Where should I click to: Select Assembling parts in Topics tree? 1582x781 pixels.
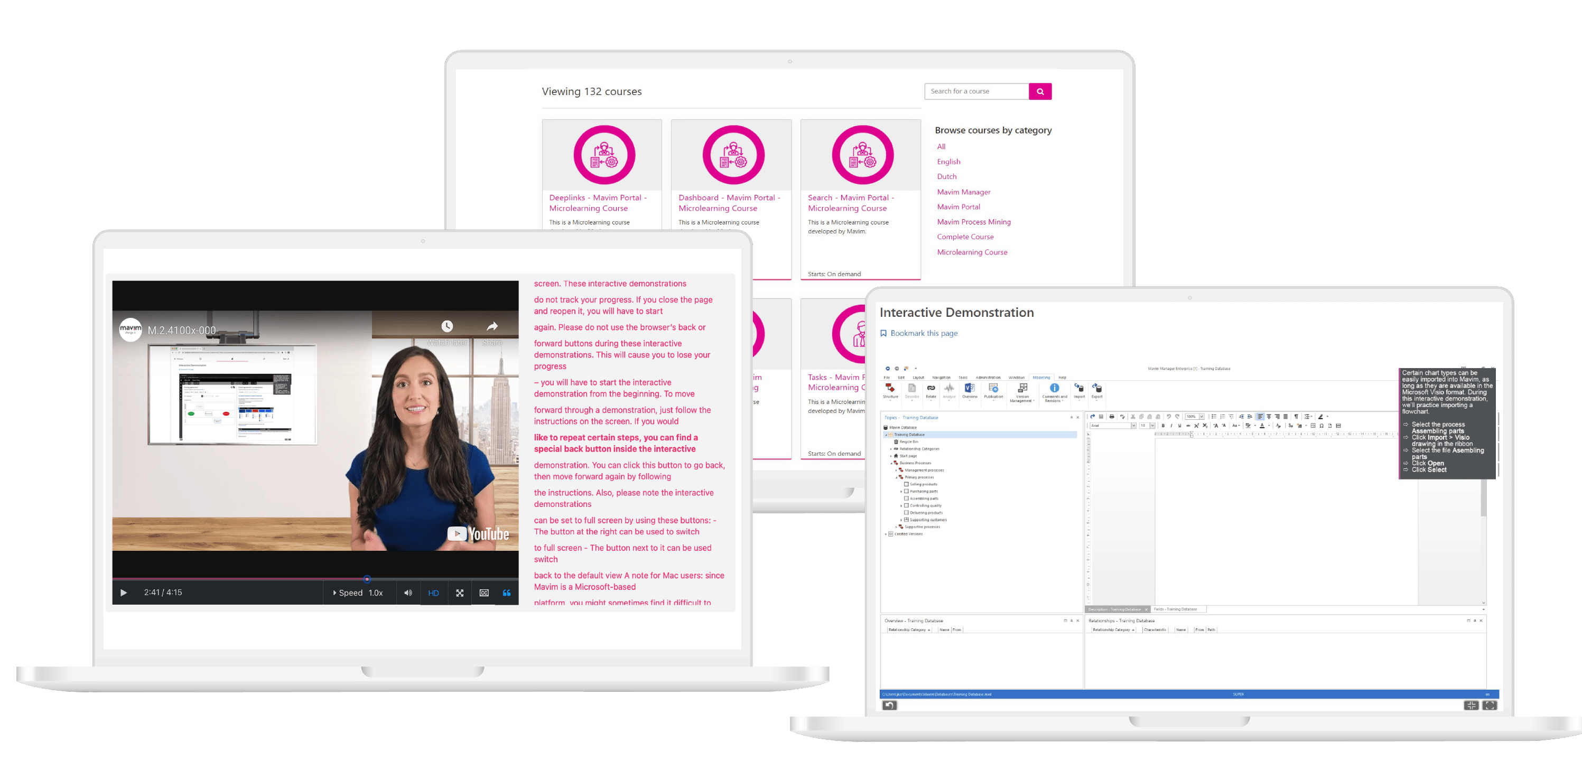[924, 499]
